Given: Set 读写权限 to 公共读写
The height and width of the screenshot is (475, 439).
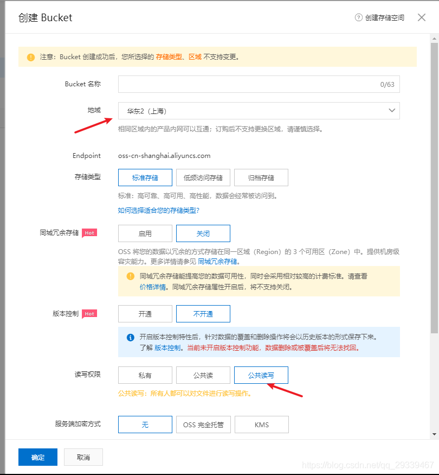Looking at the screenshot, I should coord(261,375).
